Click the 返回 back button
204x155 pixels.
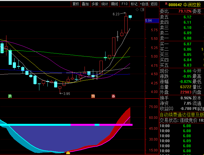click(154, 4)
